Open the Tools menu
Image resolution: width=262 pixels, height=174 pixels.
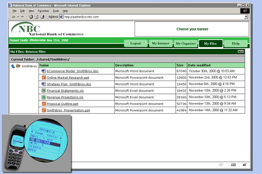56,11
